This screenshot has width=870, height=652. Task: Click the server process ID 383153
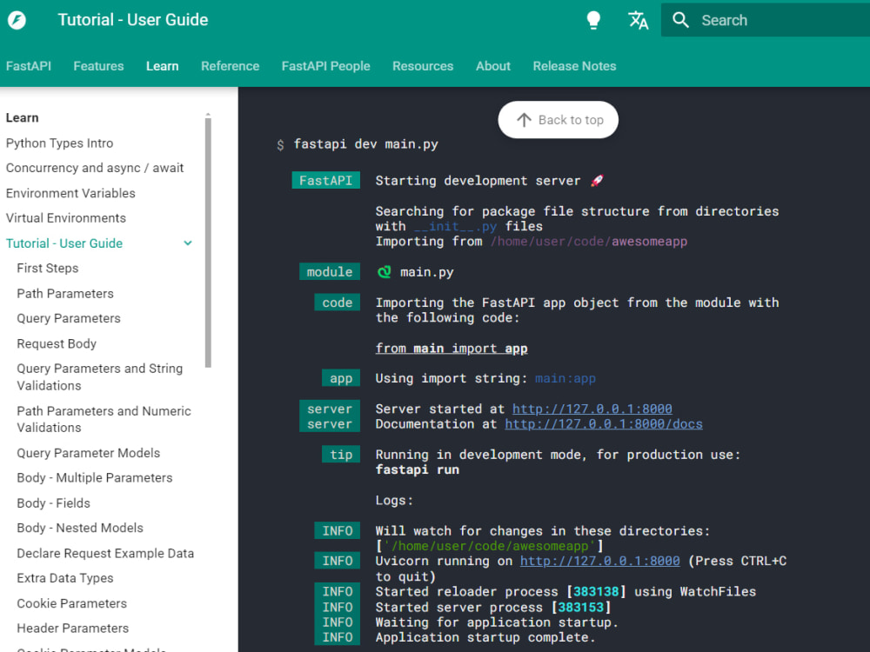(580, 608)
